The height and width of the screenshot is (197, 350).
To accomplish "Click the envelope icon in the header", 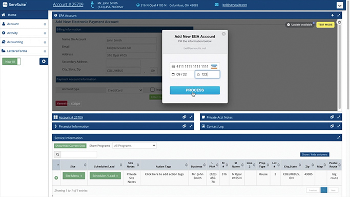I will coord(217,5).
